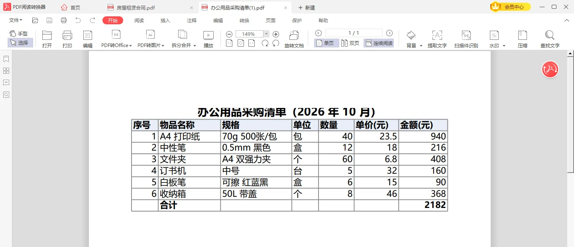The image size is (574, 247).
Task: Activate the 选择 selection tool
Action: 20,43
